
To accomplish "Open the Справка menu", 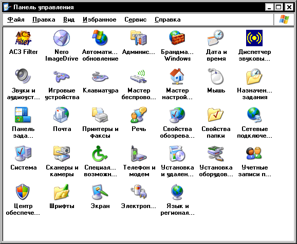I will 168,20.
